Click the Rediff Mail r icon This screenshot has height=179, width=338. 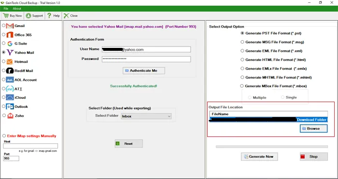click(10, 71)
